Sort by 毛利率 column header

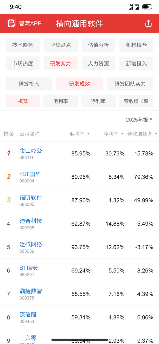(79, 134)
